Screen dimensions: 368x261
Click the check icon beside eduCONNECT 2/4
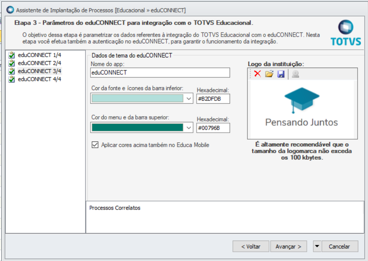[12, 63]
